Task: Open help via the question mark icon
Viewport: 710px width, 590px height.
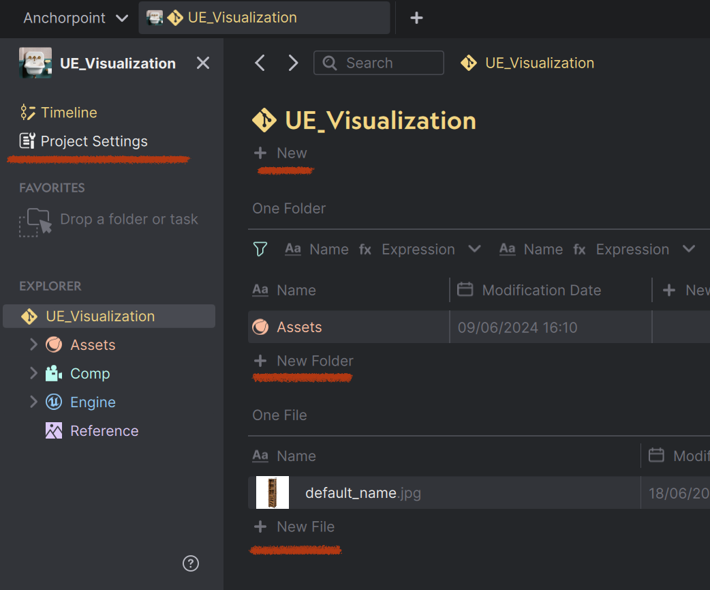Action: 191,563
